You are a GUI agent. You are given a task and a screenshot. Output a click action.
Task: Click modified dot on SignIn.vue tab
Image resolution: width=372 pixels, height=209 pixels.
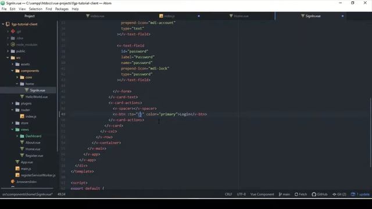342,16
